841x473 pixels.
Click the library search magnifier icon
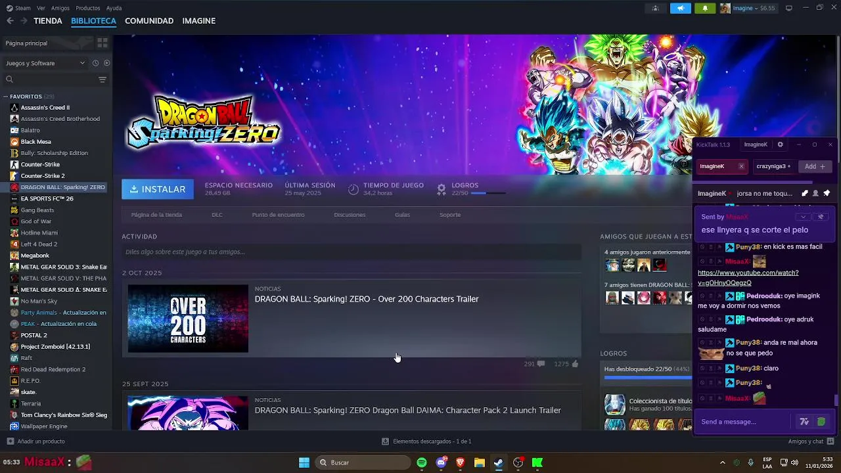pyautogui.click(x=9, y=79)
